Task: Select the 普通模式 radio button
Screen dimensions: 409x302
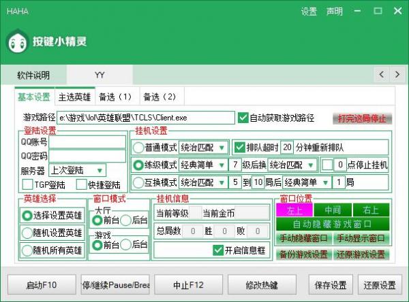Action: (x=138, y=148)
